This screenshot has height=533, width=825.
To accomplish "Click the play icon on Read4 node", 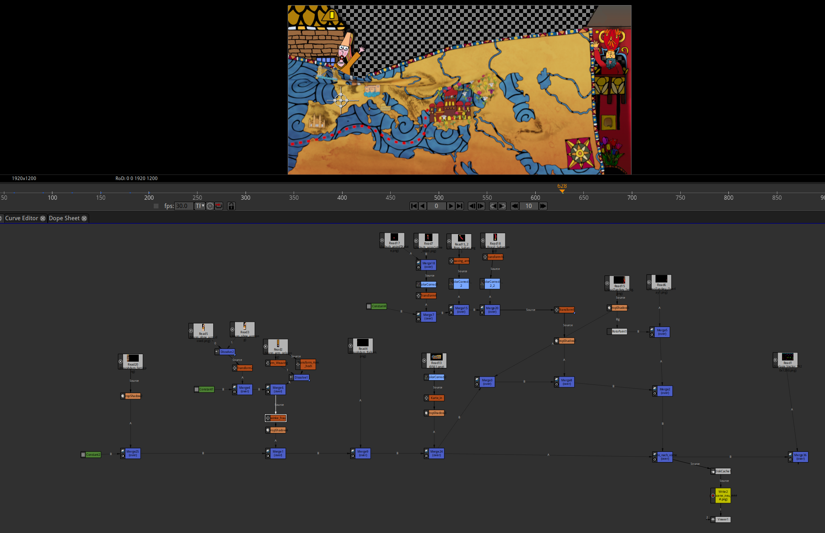I will click(x=350, y=346).
